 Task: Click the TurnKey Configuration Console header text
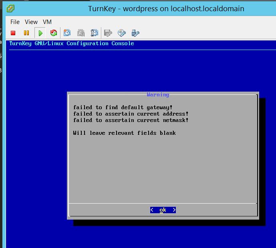tap(71, 43)
